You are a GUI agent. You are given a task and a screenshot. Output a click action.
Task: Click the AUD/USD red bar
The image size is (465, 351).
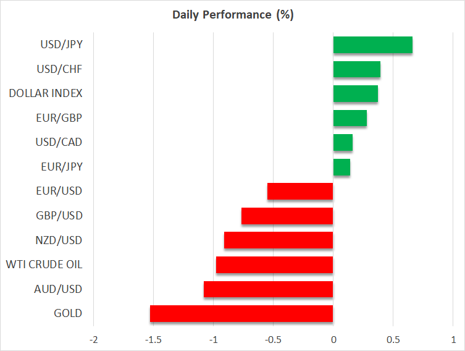(x=268, y=289)
